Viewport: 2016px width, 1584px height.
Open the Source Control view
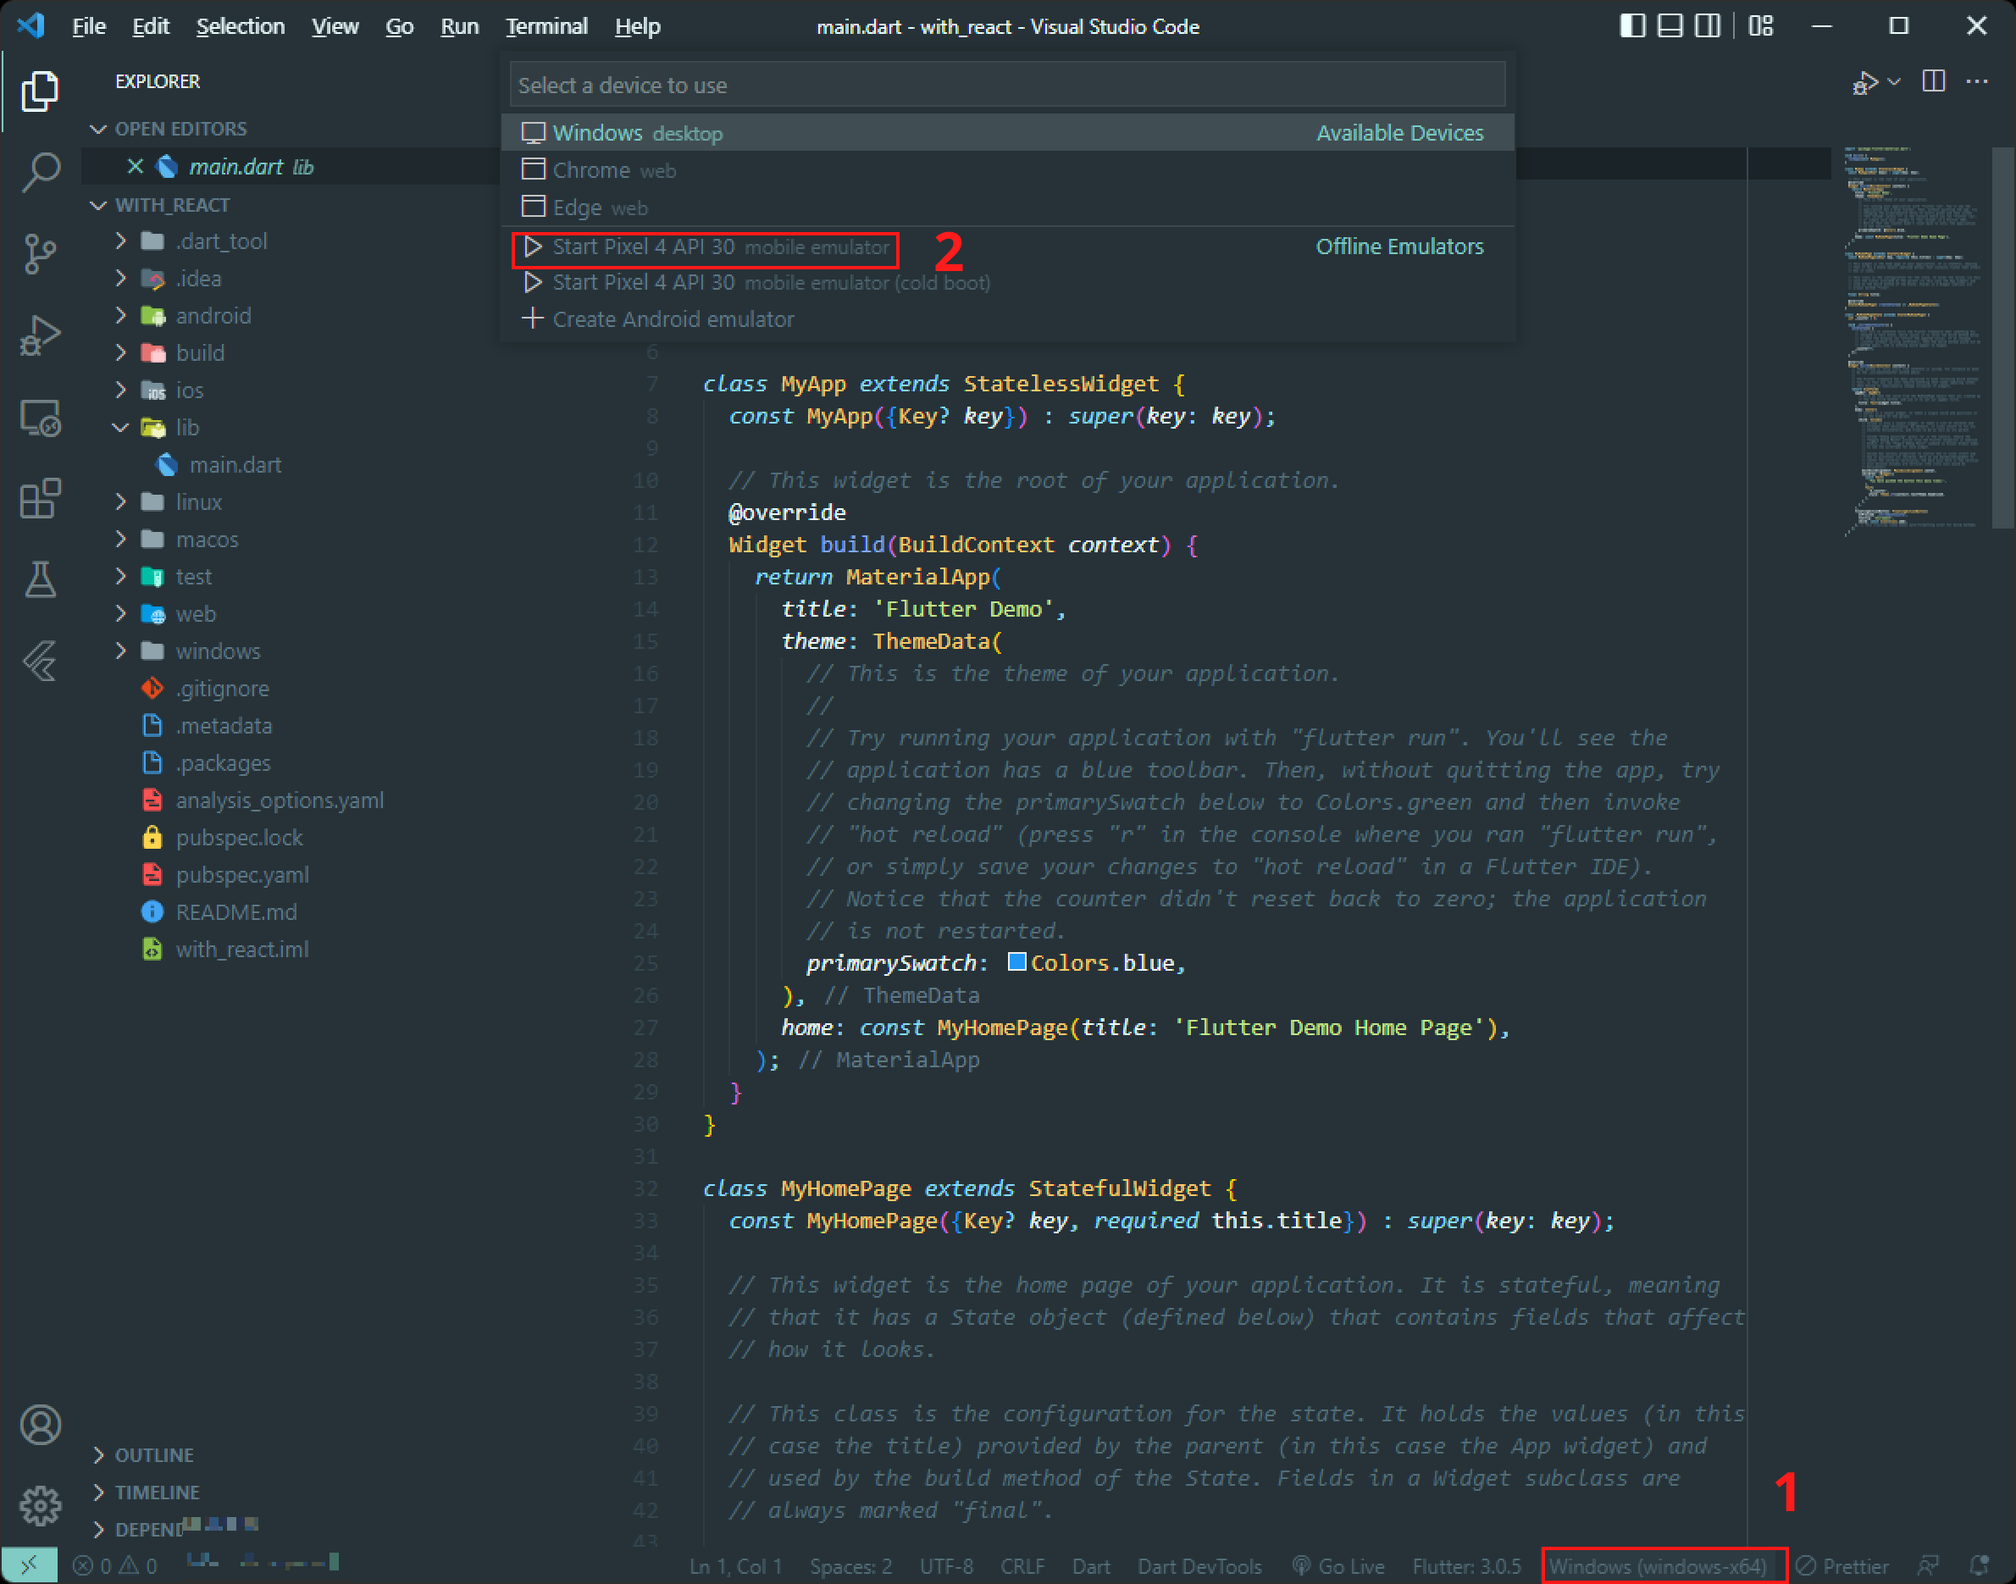click(x=40, y=253)
